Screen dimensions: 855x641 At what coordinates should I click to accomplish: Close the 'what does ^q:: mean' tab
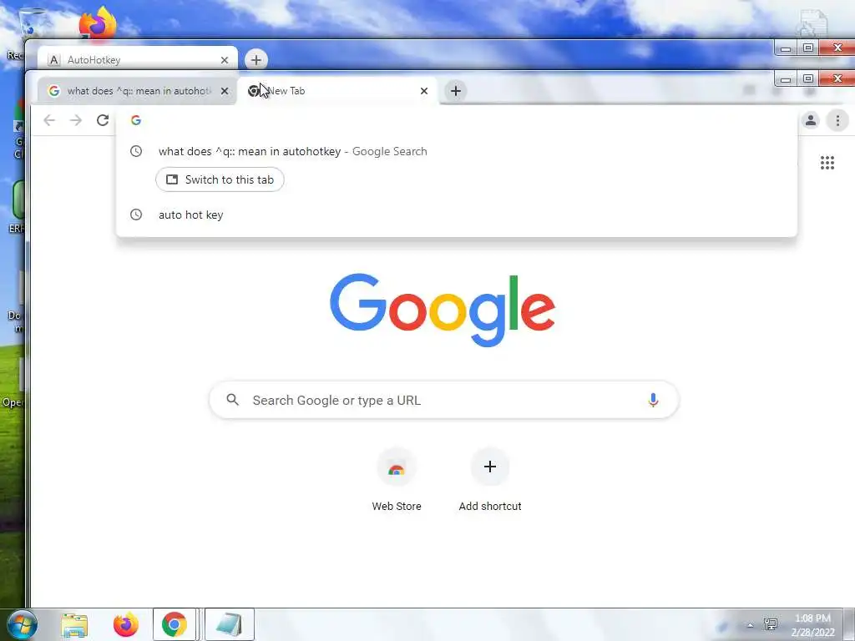click(x=224, y=91)
